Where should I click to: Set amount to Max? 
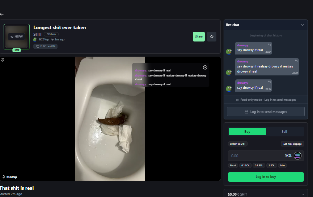[283, 165]
